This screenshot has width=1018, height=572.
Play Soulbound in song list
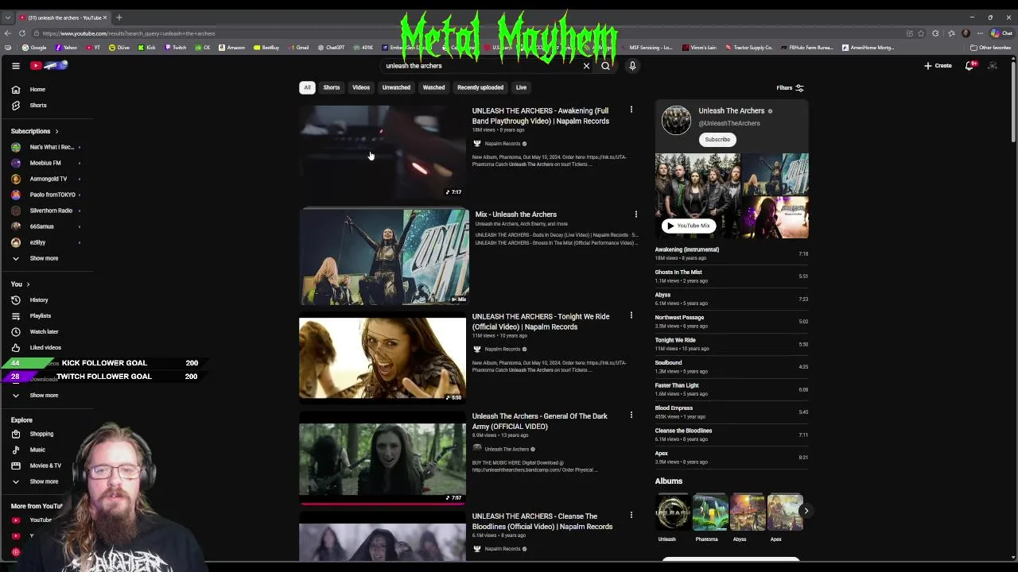pos(731,366)
